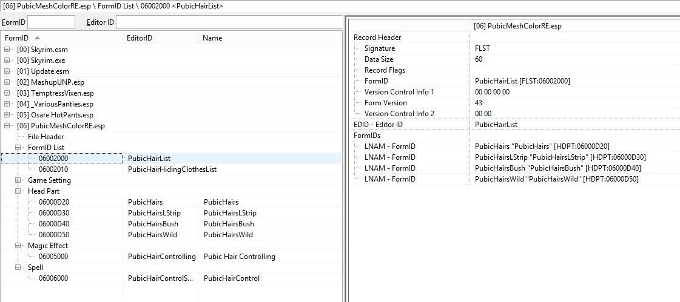Expand the [00] Skyrim.esm tree node

7,50
